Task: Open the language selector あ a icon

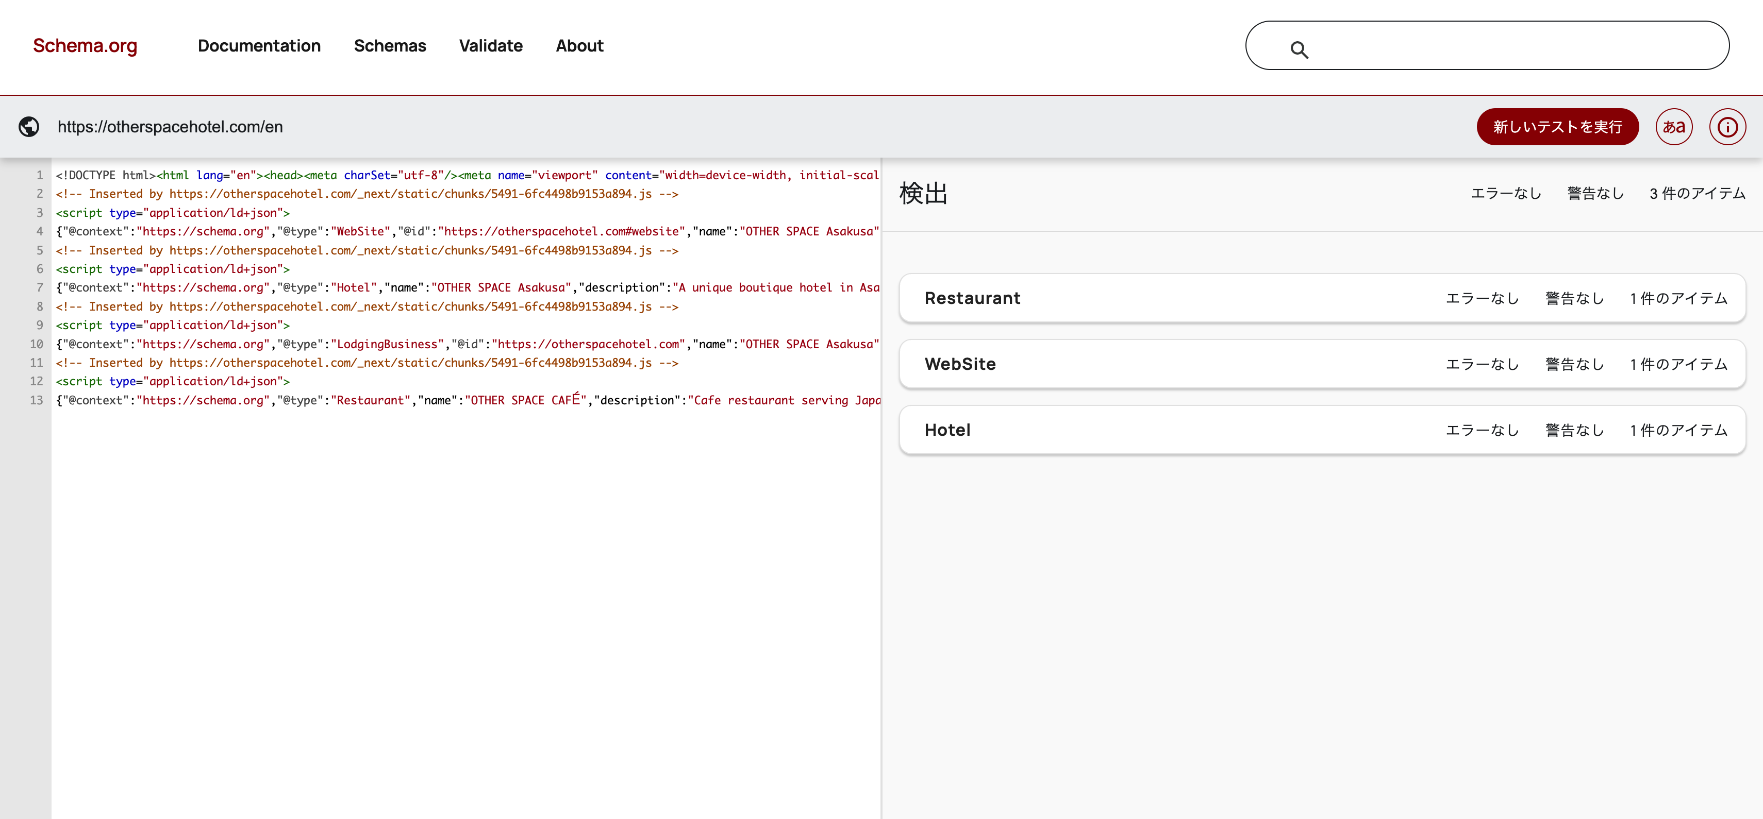Action: point(1673,127)
